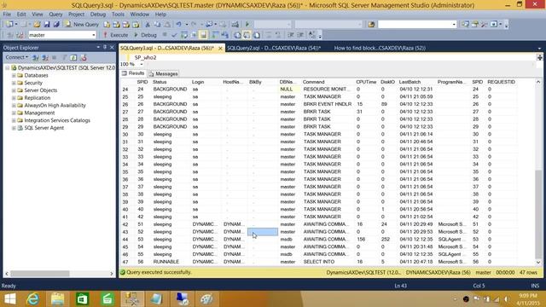Select Integration Services Catalogs tree item

57,120
